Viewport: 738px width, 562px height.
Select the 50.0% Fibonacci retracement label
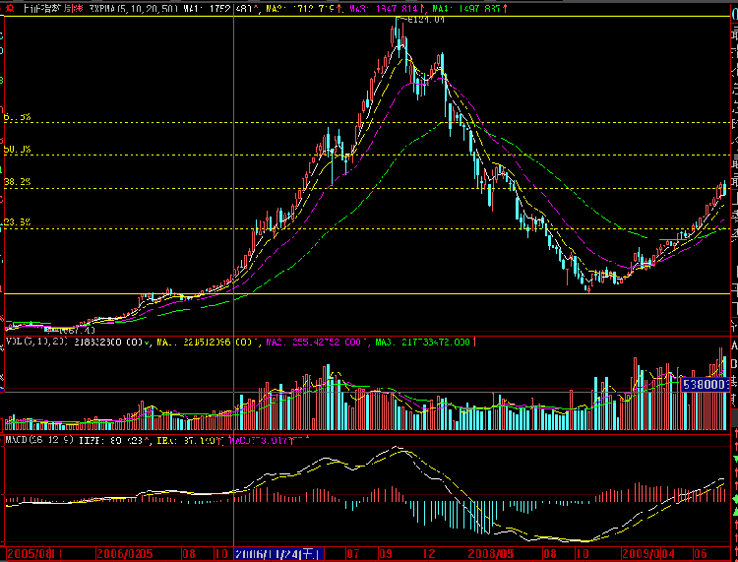(18, 150)
